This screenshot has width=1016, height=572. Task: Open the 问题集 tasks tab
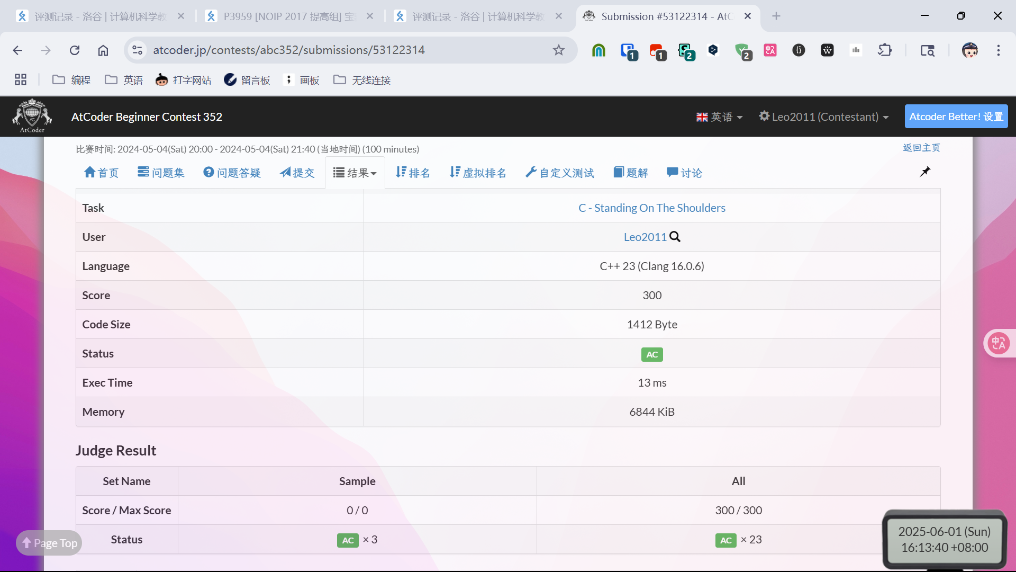(161, 173)
